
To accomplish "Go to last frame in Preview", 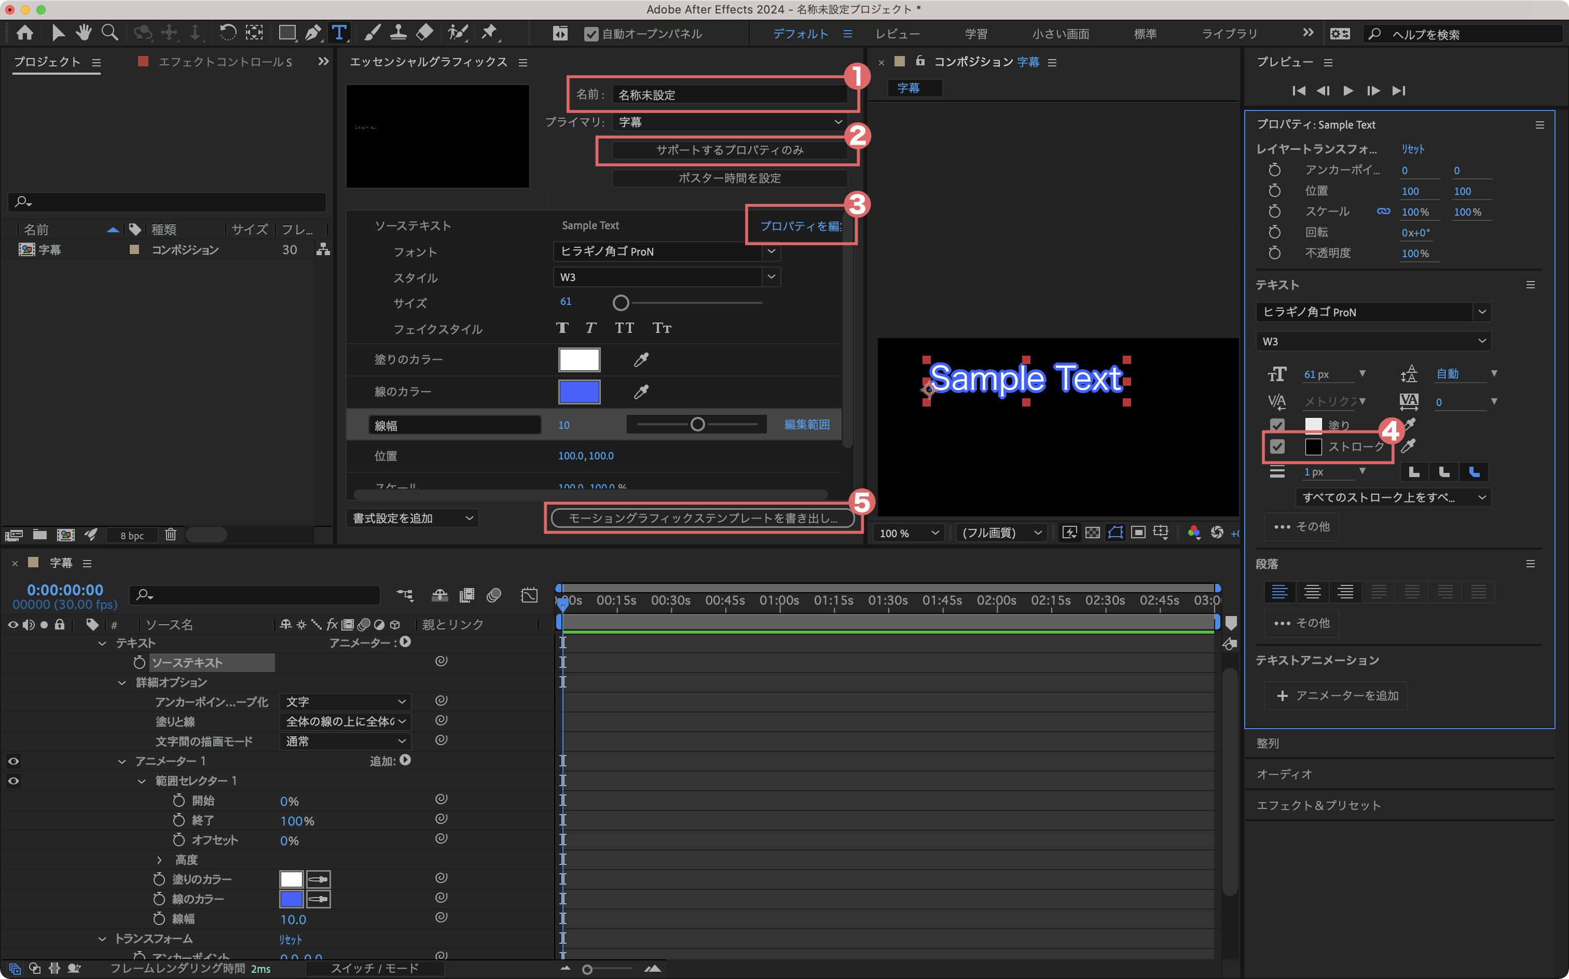I will click(x=1399, y=91).
